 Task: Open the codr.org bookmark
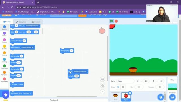[135, 12]
